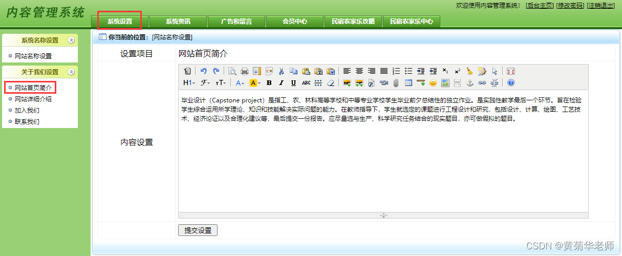
Task: Clean HTML code with the broom icon
Action: point(469,71)
